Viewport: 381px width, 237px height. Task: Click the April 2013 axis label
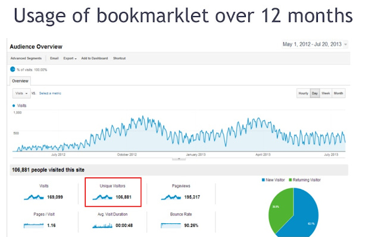point(263,154)
